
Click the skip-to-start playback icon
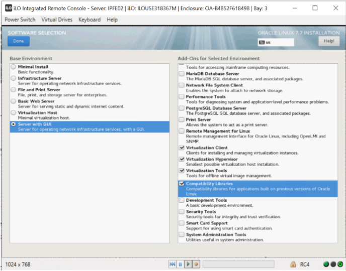point(172,264)
